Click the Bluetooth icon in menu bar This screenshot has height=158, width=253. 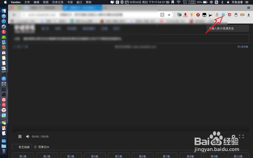222,2
